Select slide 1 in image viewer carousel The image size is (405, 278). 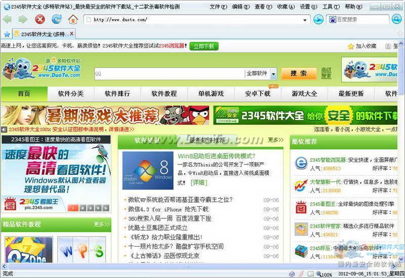pos(73,208)
